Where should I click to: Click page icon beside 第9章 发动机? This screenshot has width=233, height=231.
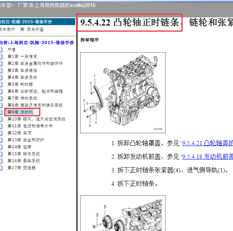pos(1,112)
